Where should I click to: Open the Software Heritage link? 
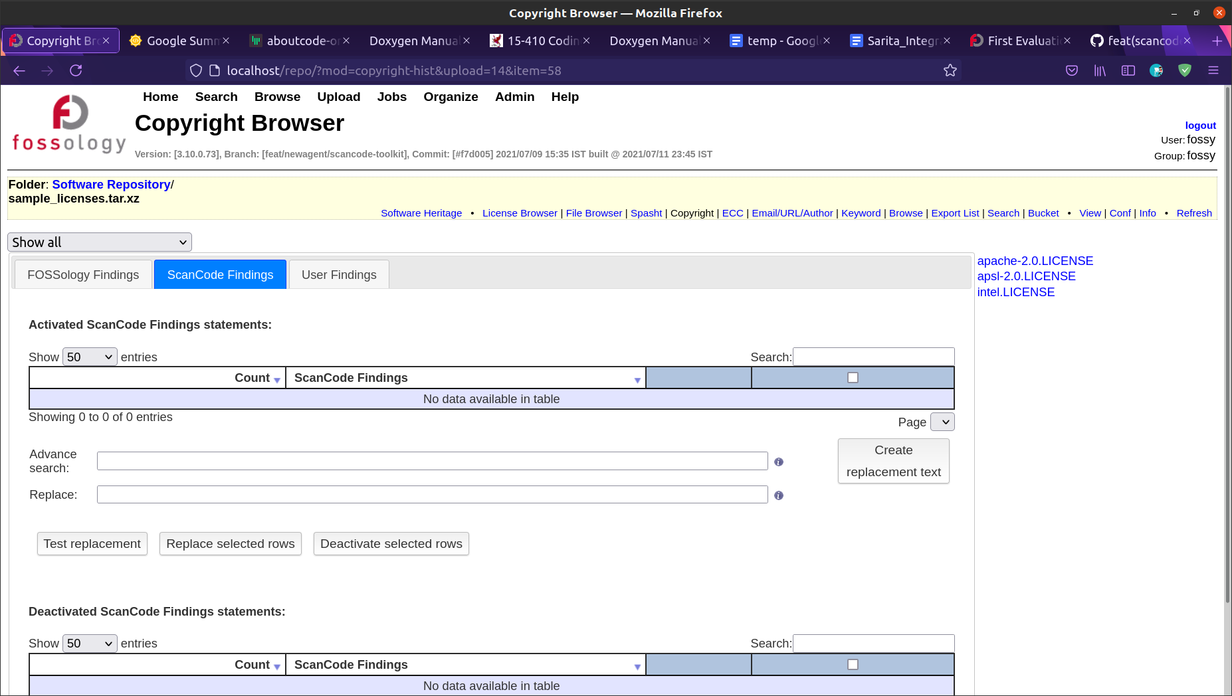coord(421,213)
